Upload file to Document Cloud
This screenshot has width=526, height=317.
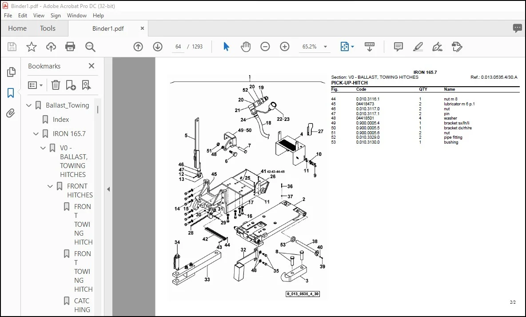[51, 47]
